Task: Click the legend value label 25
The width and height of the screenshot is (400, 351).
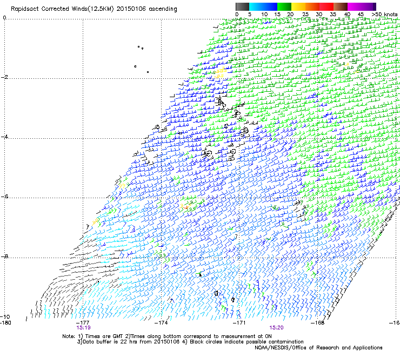Action: (x=305, y=14)
